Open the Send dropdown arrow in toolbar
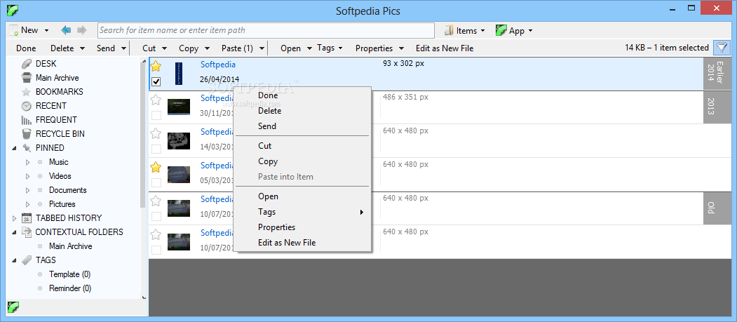The image size is (737, 322). [x=123, y=48]
